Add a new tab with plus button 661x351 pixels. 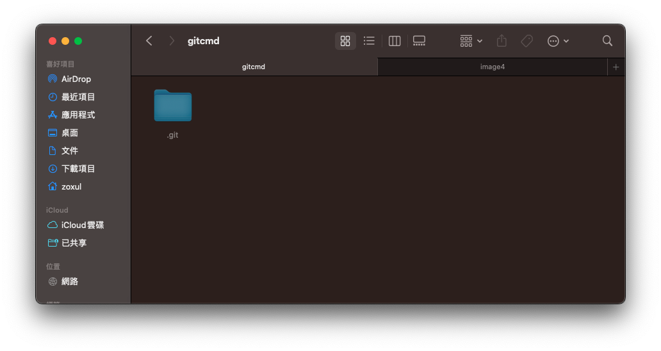click(616, 67)
